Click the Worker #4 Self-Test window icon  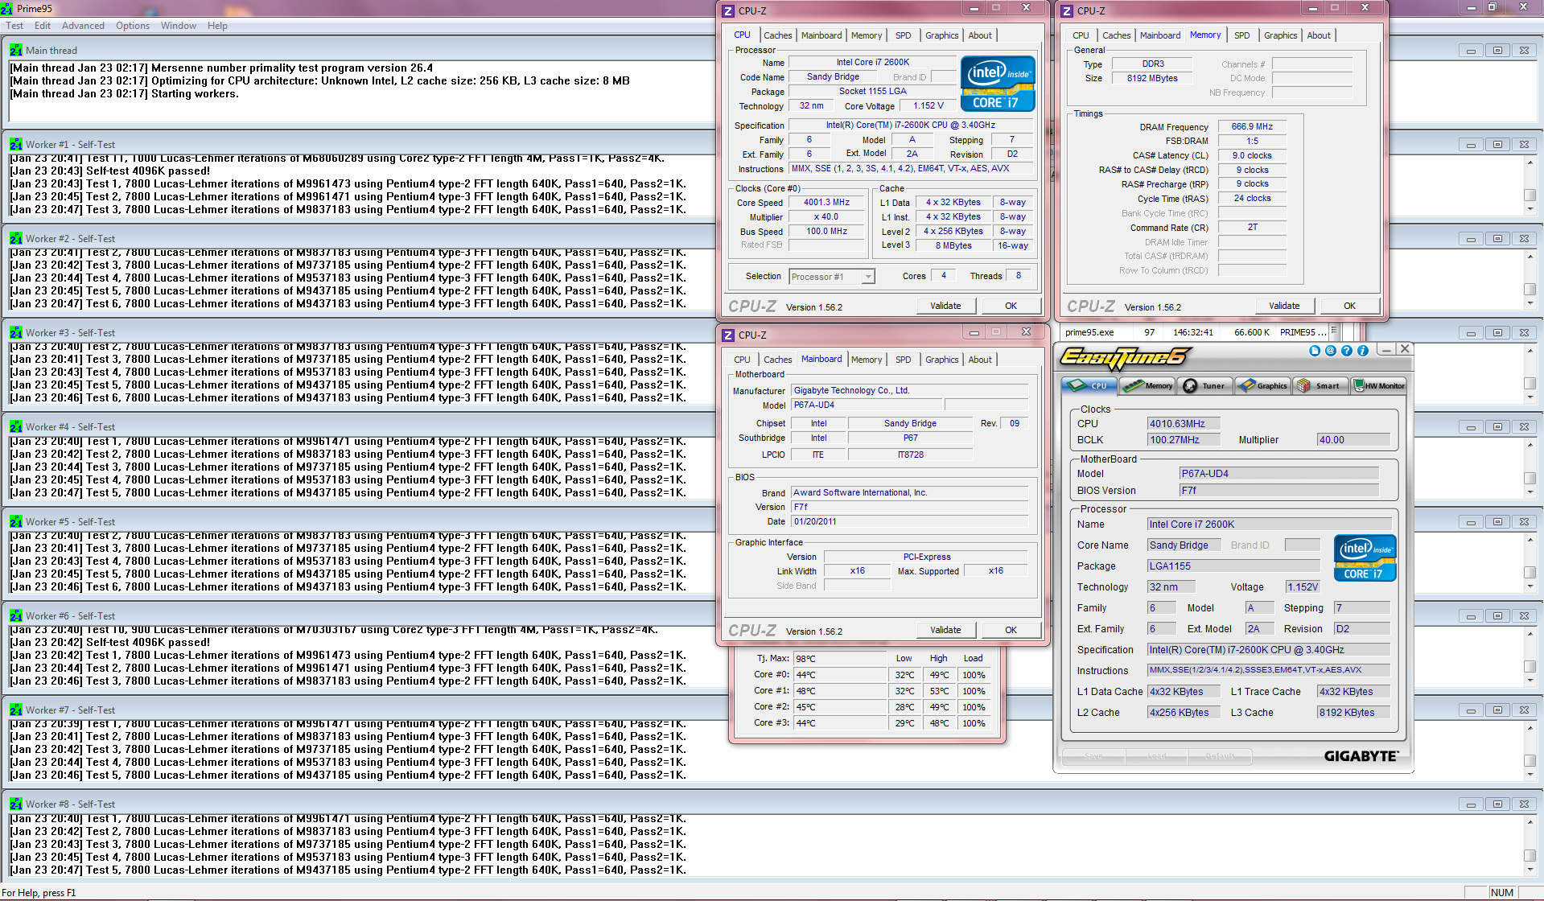(16, 426)
